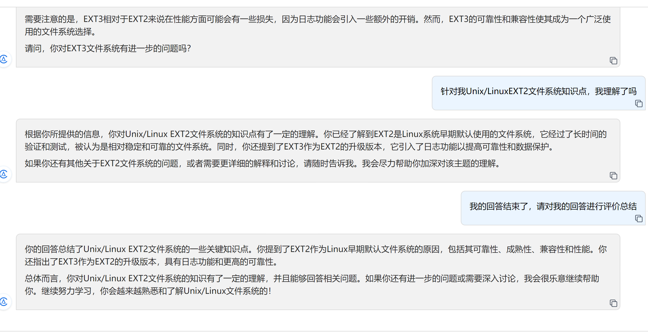The height and width of the screenshot is (332, 648).
Task: Click the assistant avatar beside the EXT3 question reply
Action: coord(4,59)
